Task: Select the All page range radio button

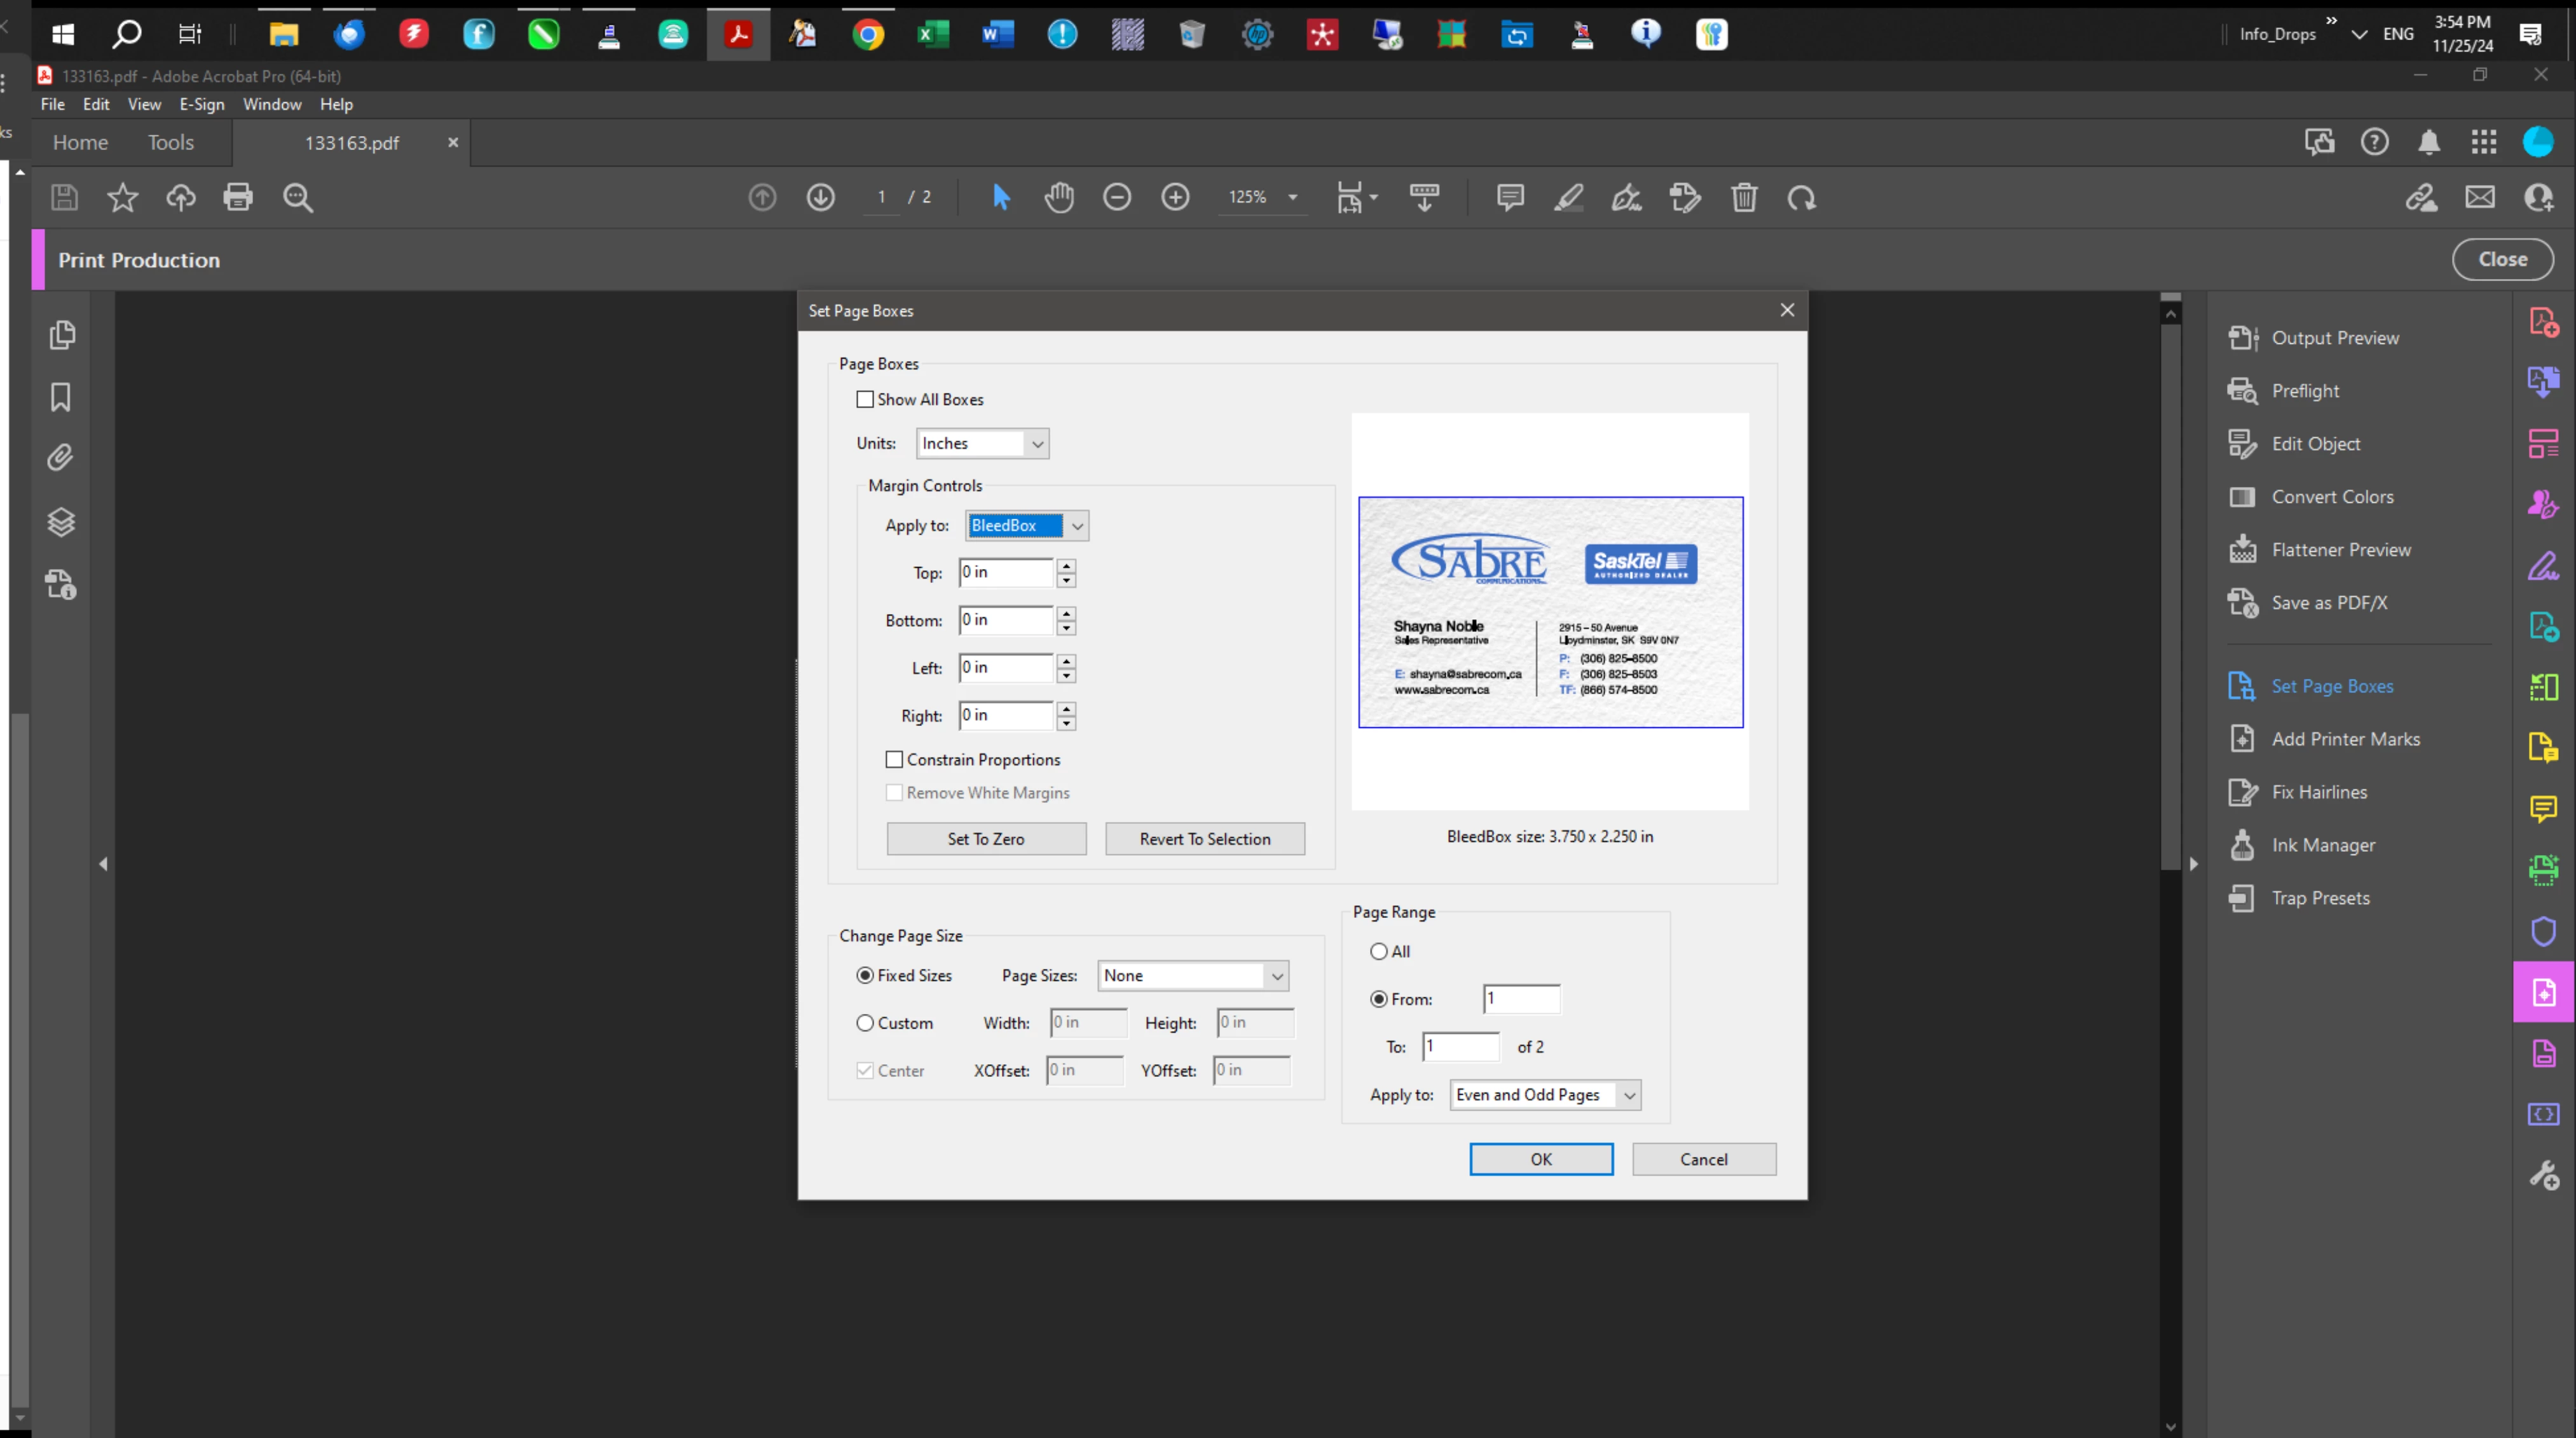Action: 1379,952
